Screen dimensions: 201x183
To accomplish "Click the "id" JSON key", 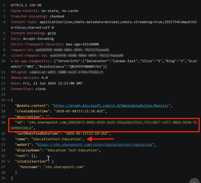I will (19, 122).
